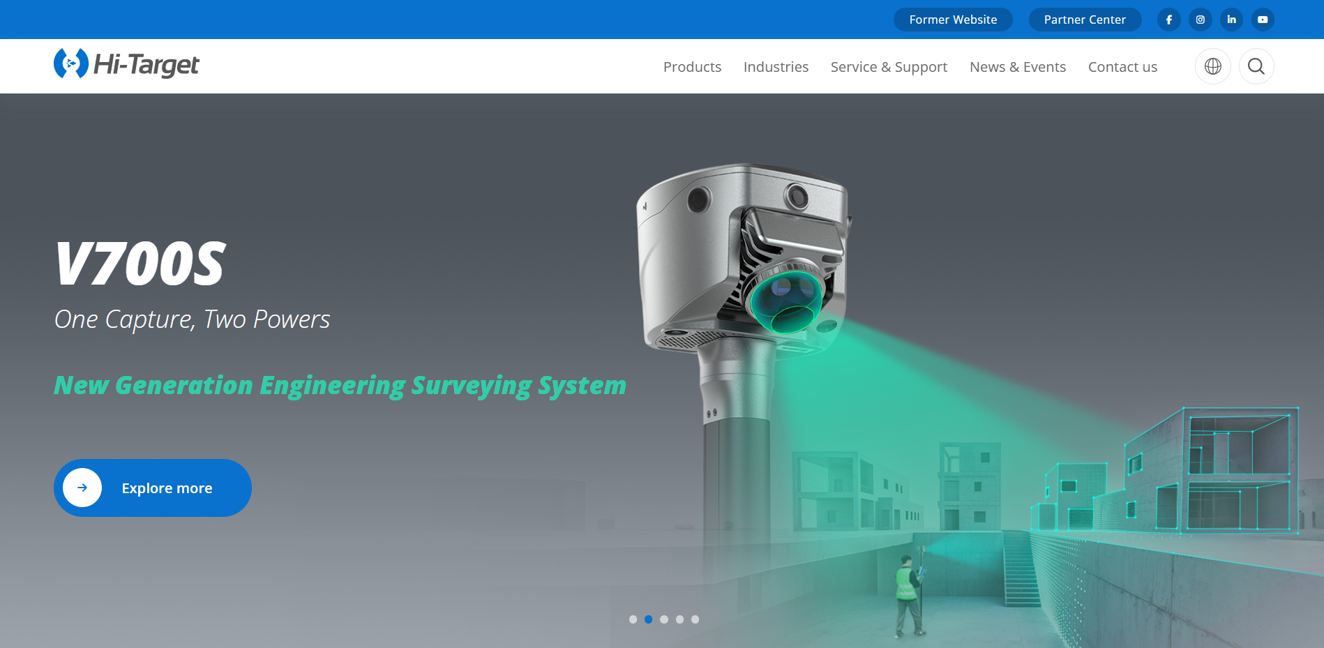Click the Former Website button
The image size is (1324, 648).
click(x=953, y=20)
